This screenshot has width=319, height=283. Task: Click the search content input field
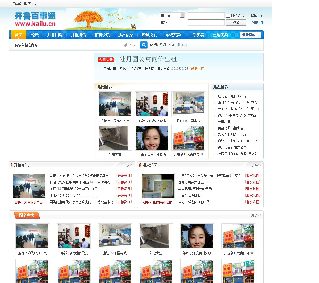point(67,45)
